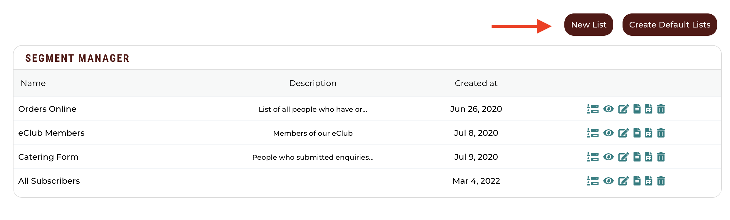Edit the All Subscribers segment
The image size is (730, 220).
[x=623, y=181]
